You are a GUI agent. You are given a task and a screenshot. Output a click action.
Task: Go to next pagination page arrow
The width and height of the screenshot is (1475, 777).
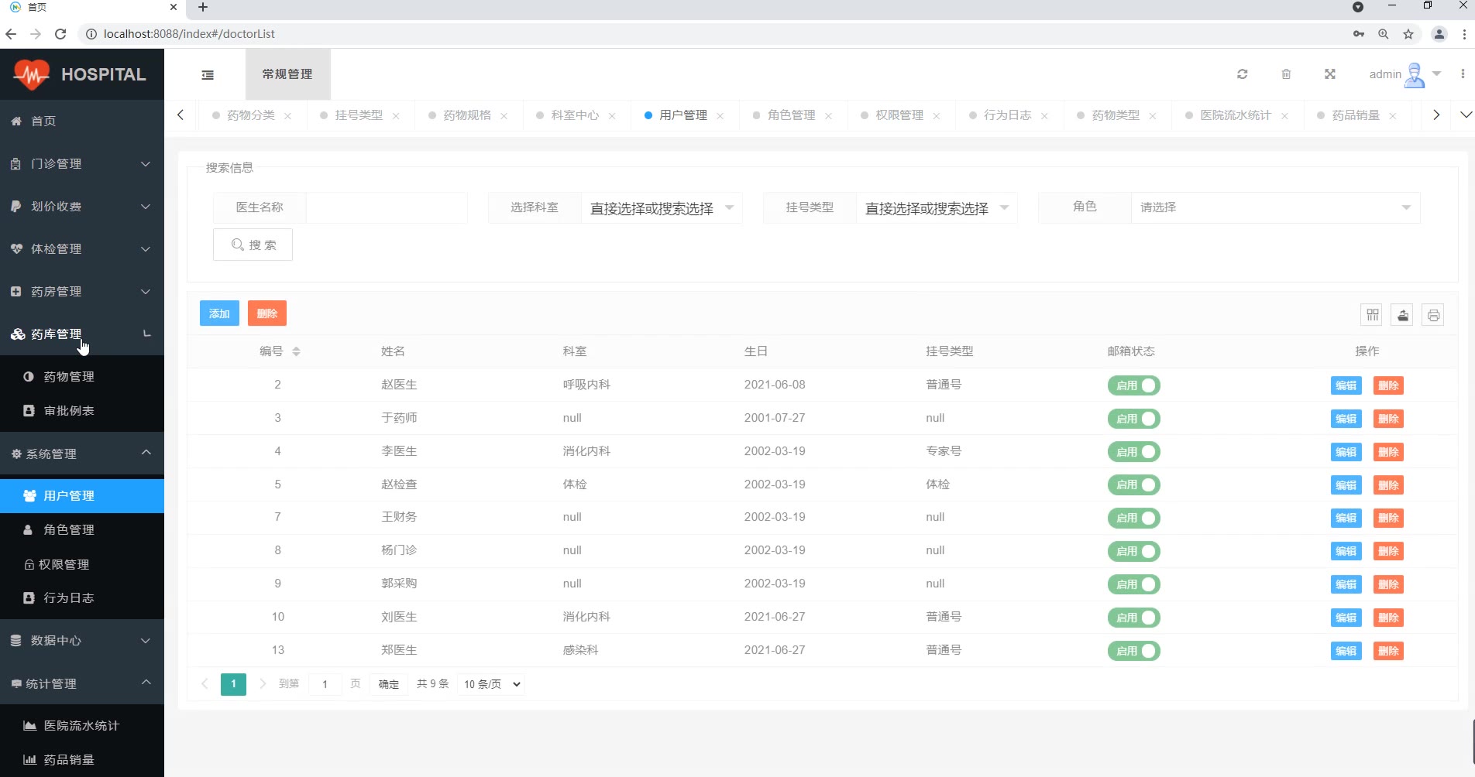point(263,684)
